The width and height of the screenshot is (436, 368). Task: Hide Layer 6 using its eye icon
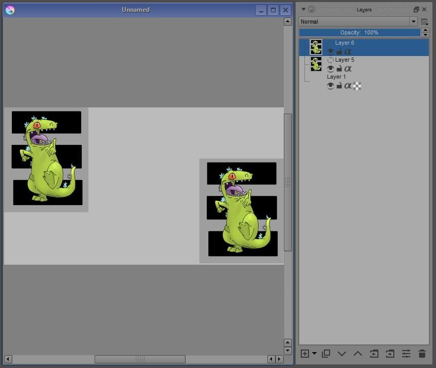[x=330, y=52]
